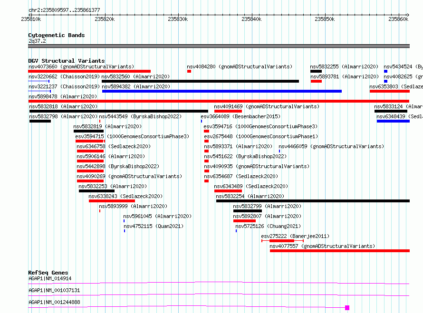Select the AGAP1|NM_001037131 transcript label
This screenshot has height=313, width=423.
(54, 290)
